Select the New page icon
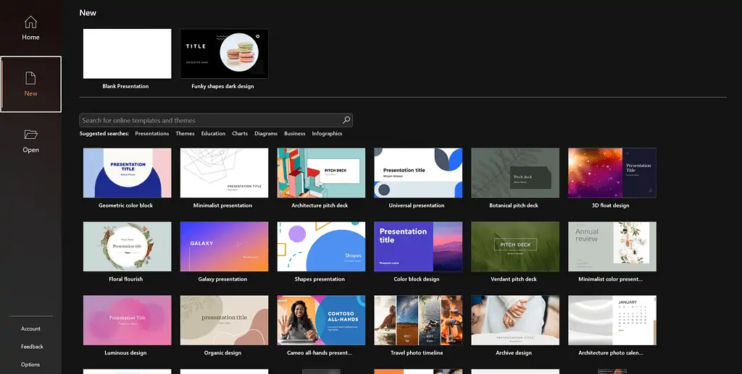The height and width of the screenshot is (374, 742). (30, 78)
